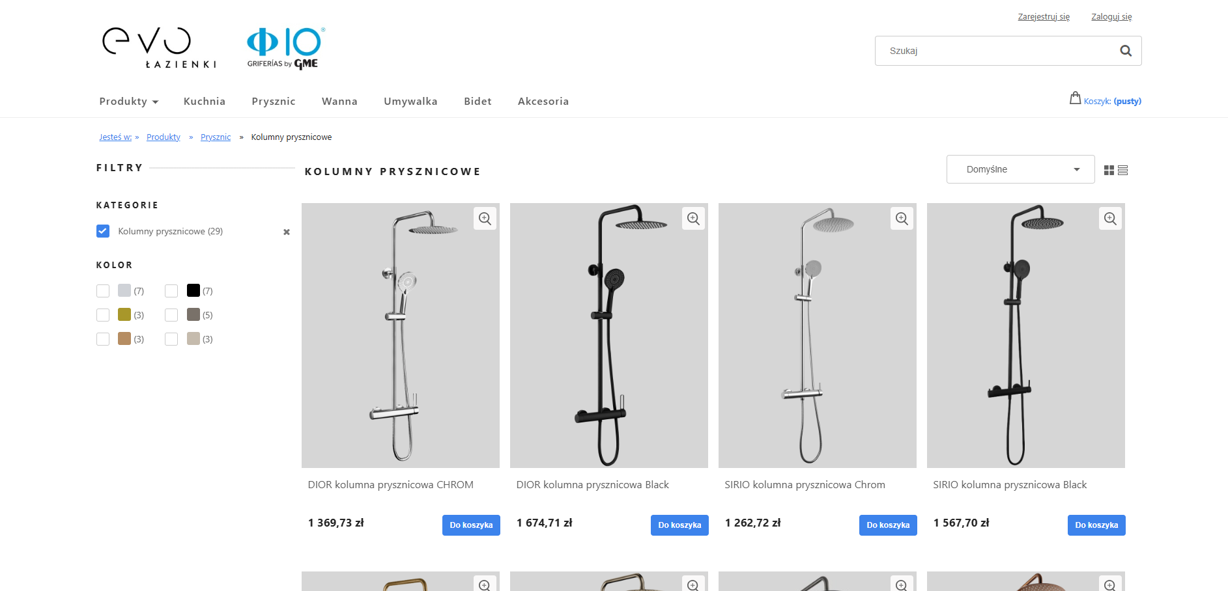Add DIOR CHROM column to cart

(x=471, y=525)
